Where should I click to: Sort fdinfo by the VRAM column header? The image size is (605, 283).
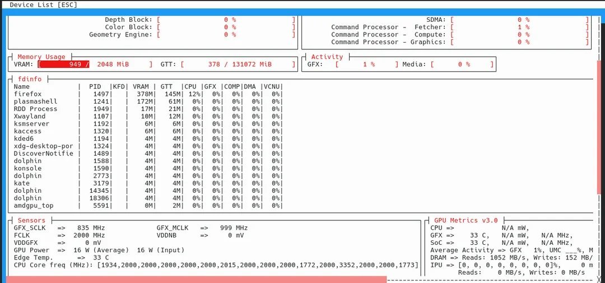pyautogui.click(x=141, y=86)
